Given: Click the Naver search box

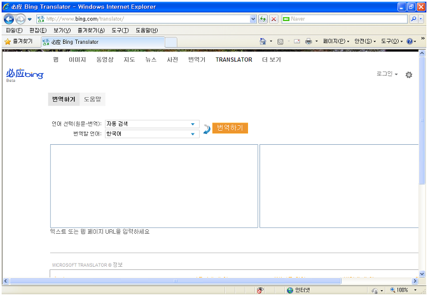Looking at the screenshot, I should coord(345,19).
